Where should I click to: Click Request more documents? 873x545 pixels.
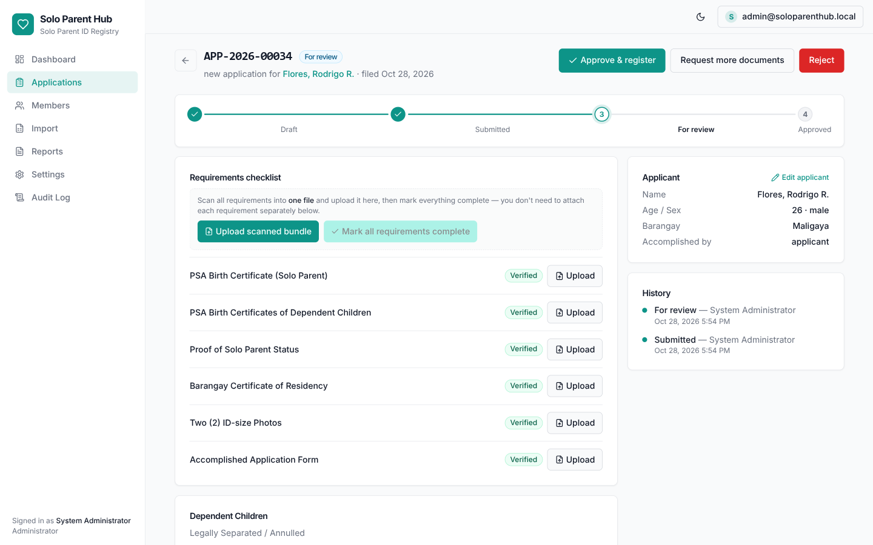pyautogui.click(x=732, y=61)
